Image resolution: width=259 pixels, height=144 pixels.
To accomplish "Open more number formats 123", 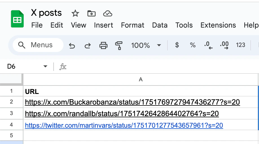I will pos(240,45).
